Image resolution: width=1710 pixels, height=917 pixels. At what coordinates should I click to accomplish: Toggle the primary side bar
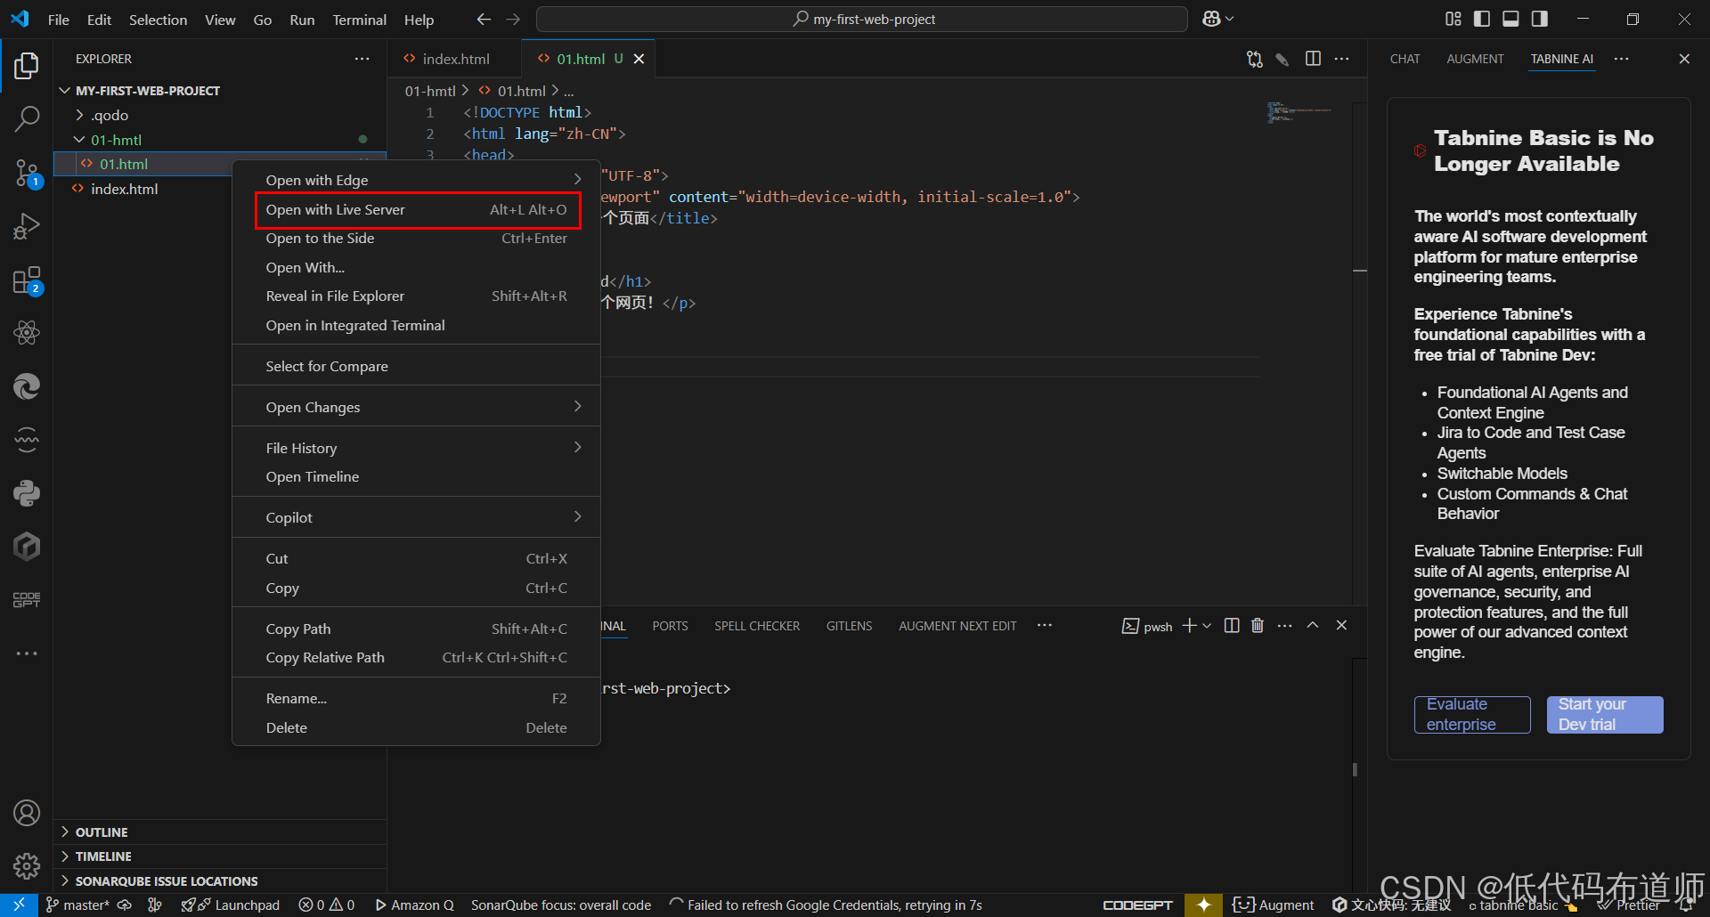(x=1482, y=19)
